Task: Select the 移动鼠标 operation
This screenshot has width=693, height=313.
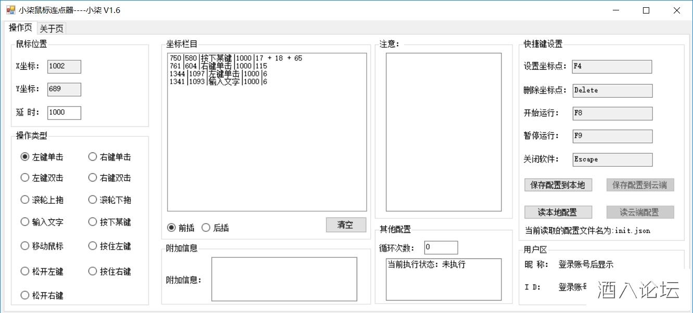Action: tap(25, 246)
